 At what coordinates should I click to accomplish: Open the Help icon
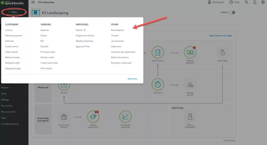[x=231, y=2]
